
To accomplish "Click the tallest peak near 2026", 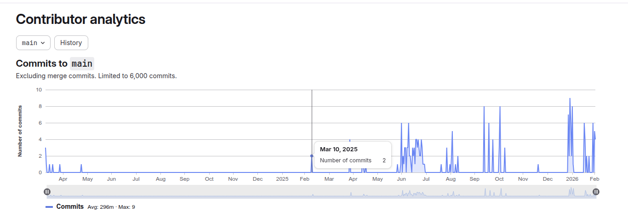I will (x=570, y=99).
